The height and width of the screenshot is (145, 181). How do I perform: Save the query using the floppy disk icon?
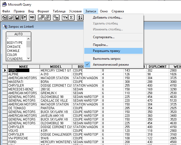(17, 17)
